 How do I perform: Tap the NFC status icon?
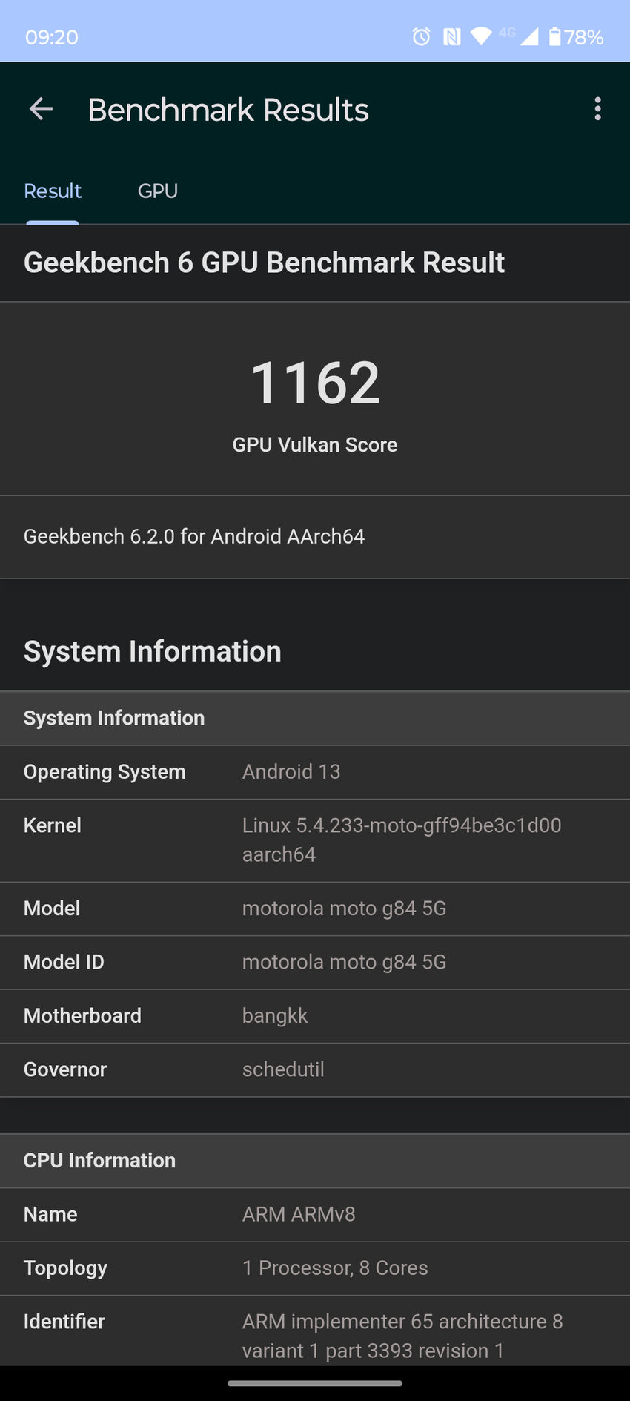pyautogui.click(x=451, y=36)
